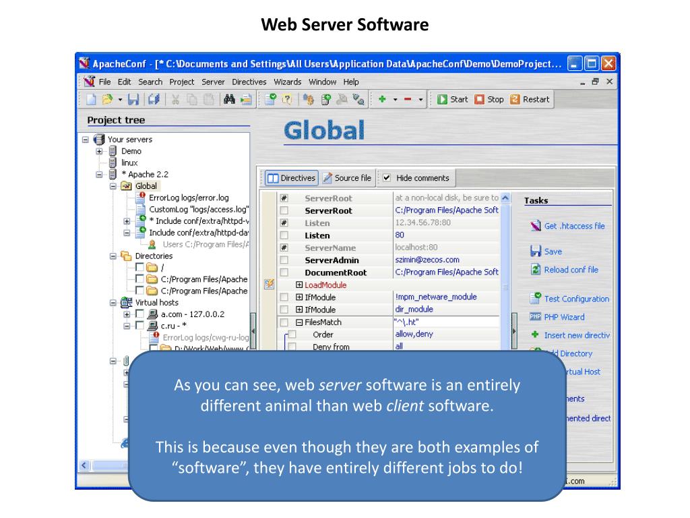690x518 pixels.
Task: Click the Save All toolbar icon
Action: [x=154, y=100]
